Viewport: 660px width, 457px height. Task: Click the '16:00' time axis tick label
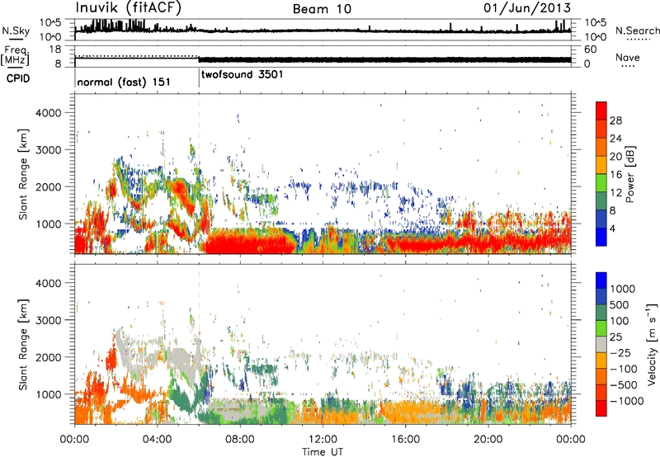(x=405, y=440)
